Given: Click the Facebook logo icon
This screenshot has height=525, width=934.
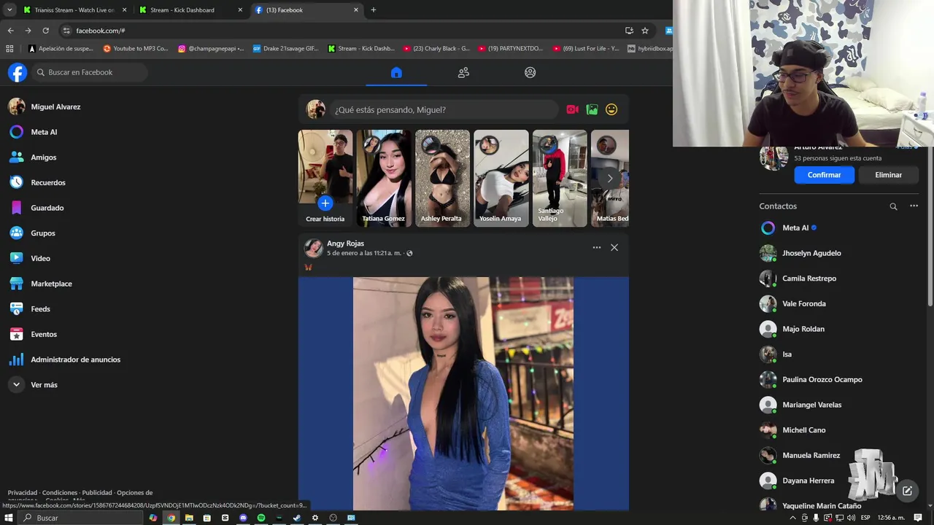Looking at the screenshot, I should click(17, 72).
